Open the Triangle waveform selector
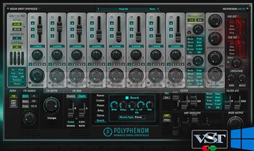This screenshot has width=254, height=151. coord(52,118)
